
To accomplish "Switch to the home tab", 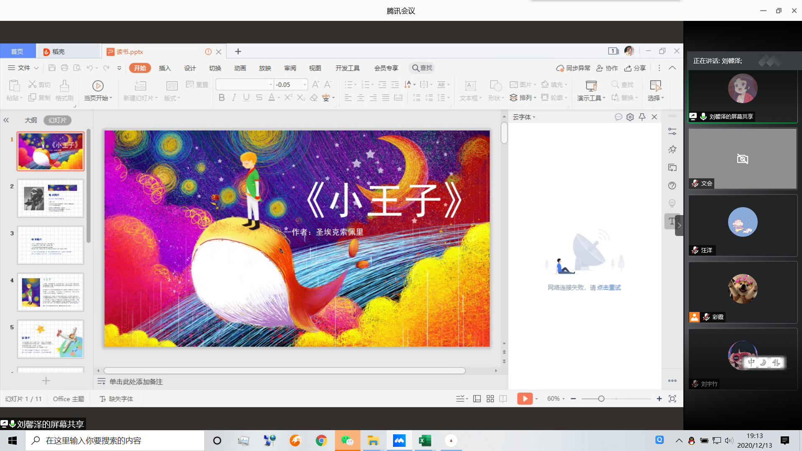I will pyautogui.click(x=18, y=51).
